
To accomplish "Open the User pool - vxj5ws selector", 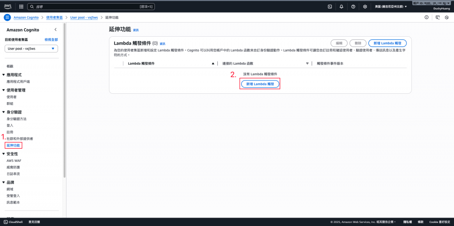I will click(31, 49).
